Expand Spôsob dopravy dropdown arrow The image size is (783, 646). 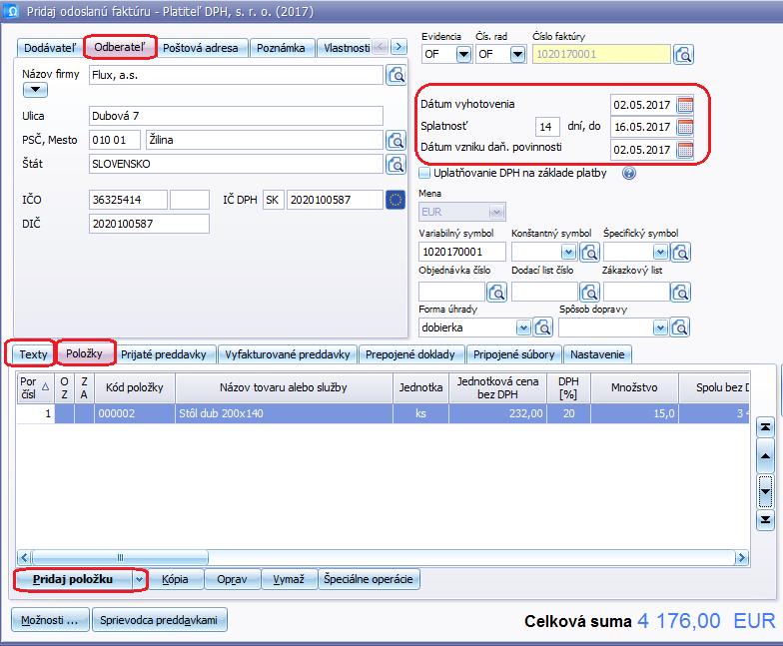click(660, 327)
